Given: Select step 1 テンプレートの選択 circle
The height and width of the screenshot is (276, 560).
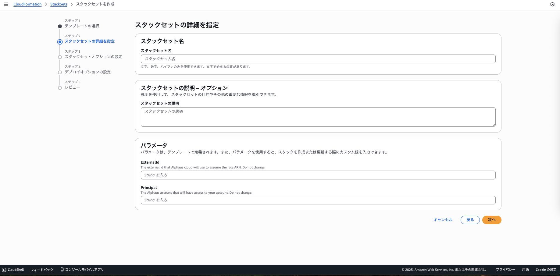Looking at the screenshot, I should 60,26.
